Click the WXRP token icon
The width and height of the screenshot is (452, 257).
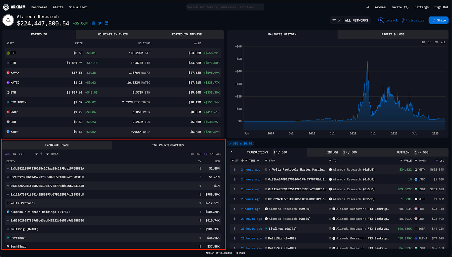pos(8,132)
